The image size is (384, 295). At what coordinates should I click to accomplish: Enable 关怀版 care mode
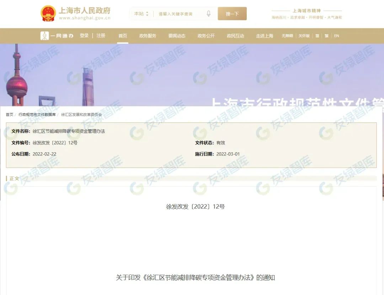(304, 36)
